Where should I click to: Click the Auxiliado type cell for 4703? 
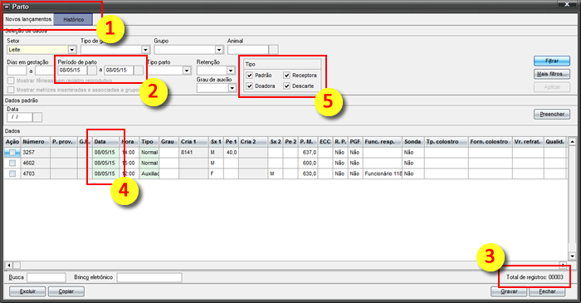tap(149, 173)
